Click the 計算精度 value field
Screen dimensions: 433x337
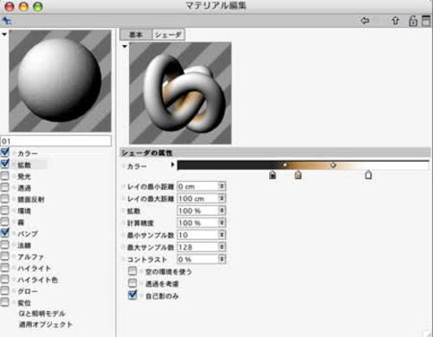click(x=197, y=223)
